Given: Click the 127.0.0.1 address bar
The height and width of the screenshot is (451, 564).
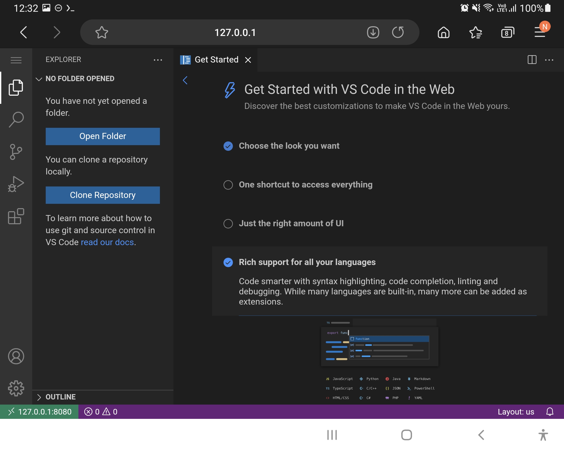Looking at the screenshot, I should (x=235, y=32).
